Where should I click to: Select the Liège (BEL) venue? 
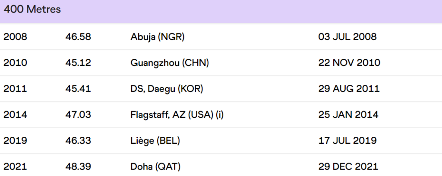(x=155, y=140)
